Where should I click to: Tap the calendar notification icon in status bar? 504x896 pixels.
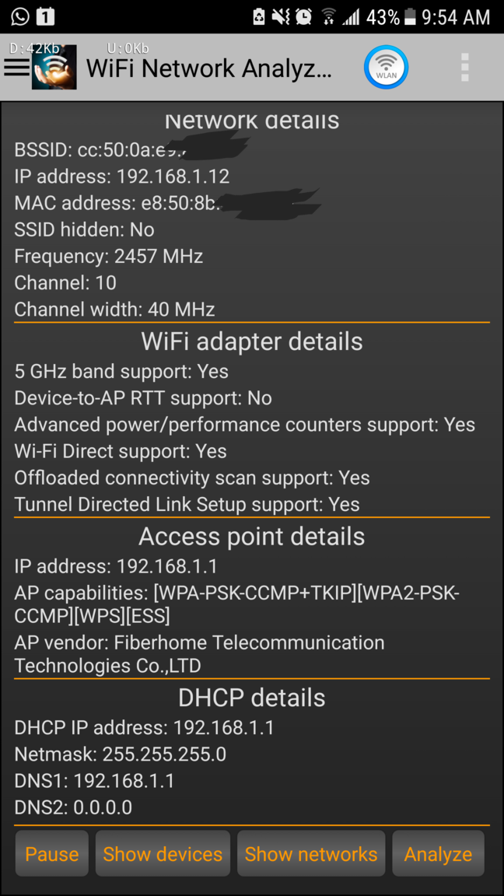[x=46, y=16]
